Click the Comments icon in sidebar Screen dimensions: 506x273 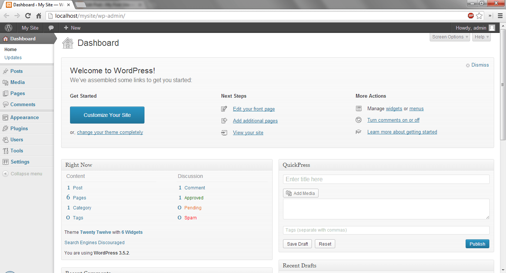tap(5, 104)
